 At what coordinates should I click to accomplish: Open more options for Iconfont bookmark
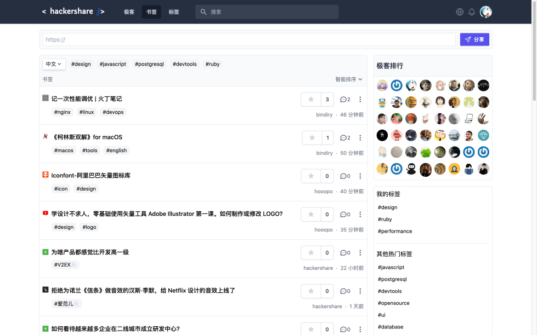[360, 176]
